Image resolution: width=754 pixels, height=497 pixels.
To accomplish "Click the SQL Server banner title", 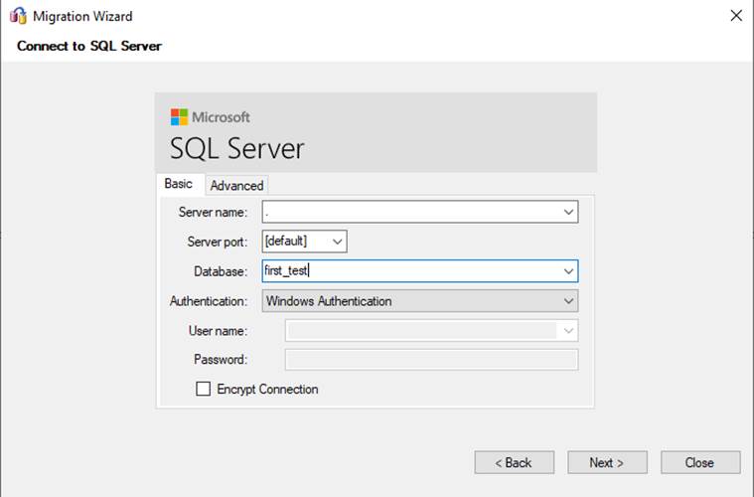I will (x=237, y=148).
